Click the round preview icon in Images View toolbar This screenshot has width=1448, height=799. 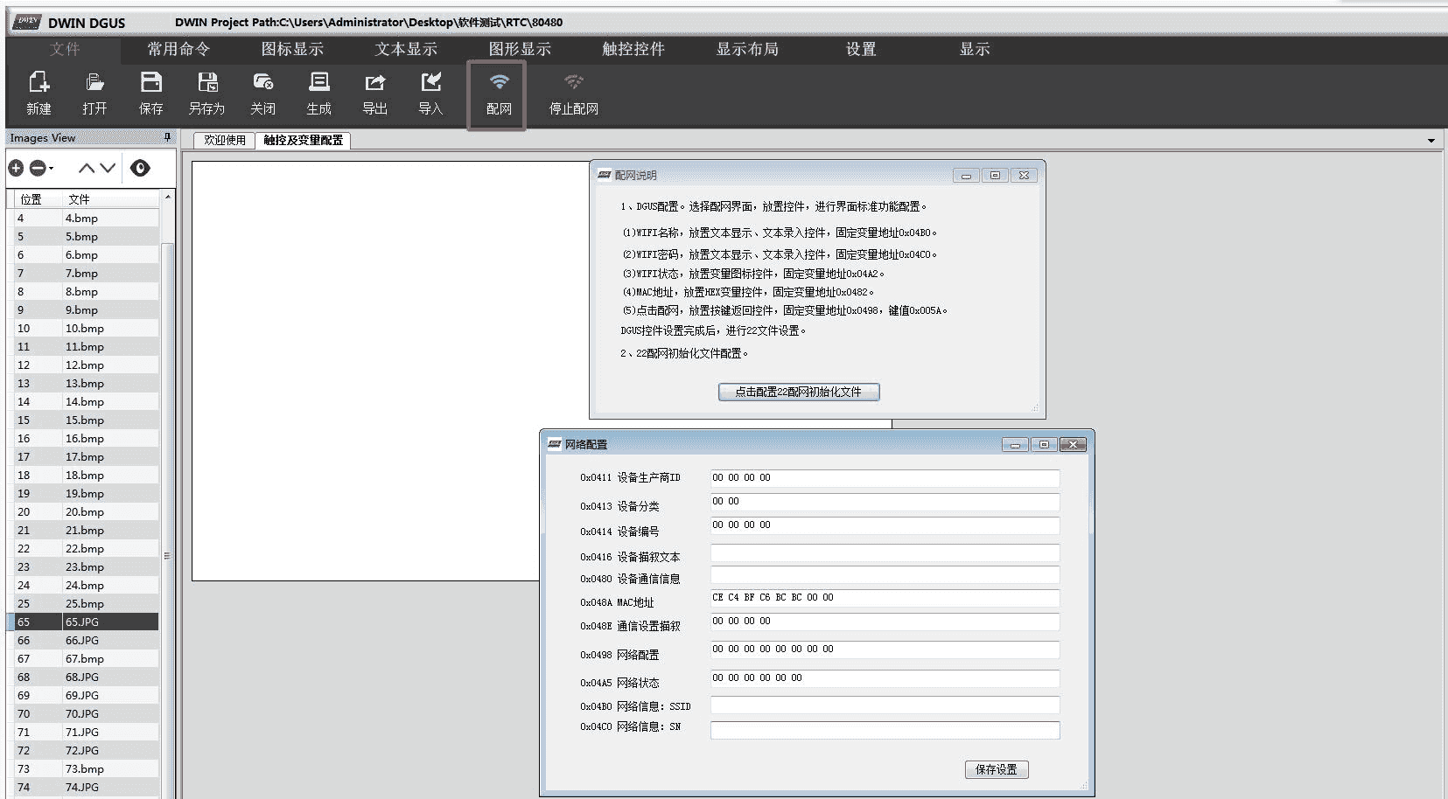pyautogui.click(x=140, y=168)
